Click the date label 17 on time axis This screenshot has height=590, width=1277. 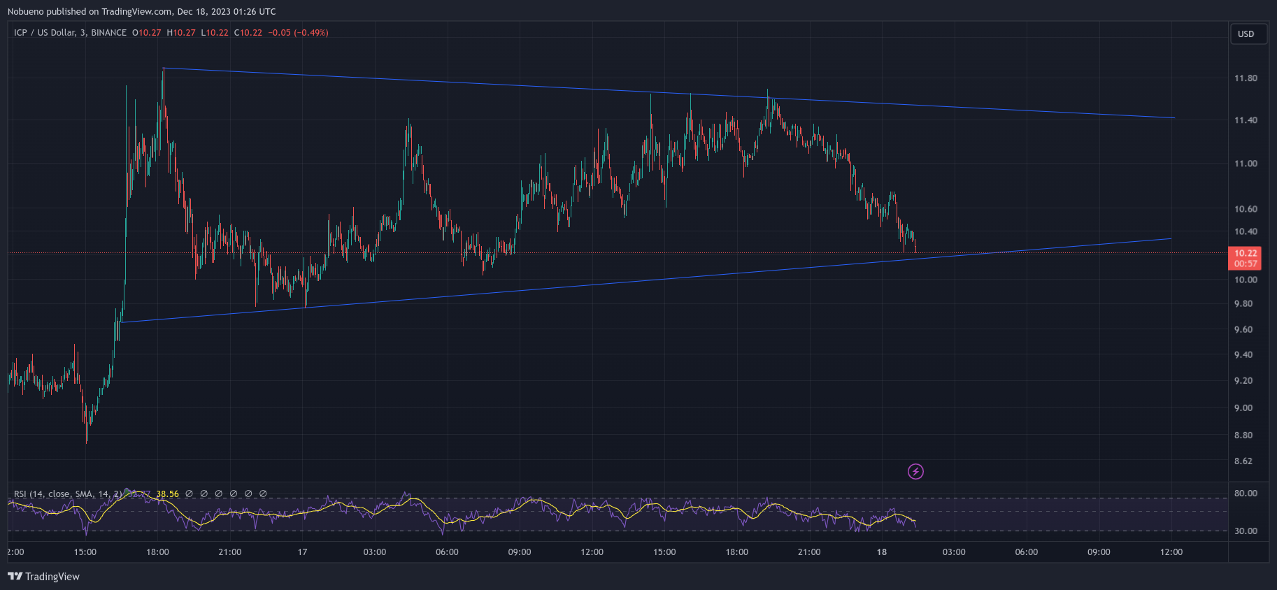tap(302, 552)
